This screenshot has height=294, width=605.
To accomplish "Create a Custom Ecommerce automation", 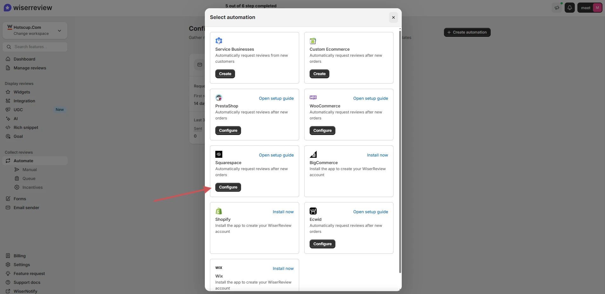I will coord(319,74).
